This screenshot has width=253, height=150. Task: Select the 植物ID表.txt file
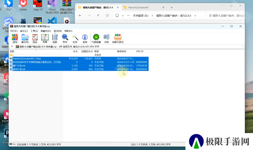click(79, 69)
